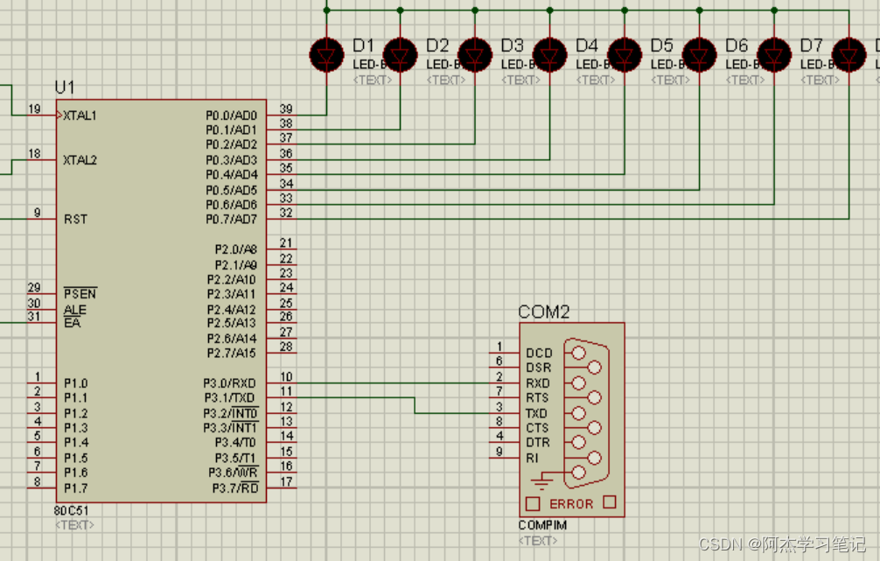Click the P3.0/RXD pin label on U1

230,383
